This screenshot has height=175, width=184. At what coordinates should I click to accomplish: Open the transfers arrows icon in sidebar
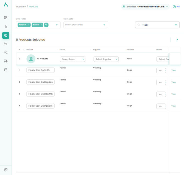(x=6, y=44)
